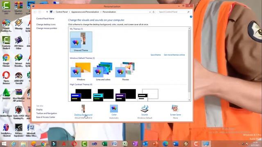
Task: Expand chevron after Control Panel breadcrumb
Action: tap(70, 12)
